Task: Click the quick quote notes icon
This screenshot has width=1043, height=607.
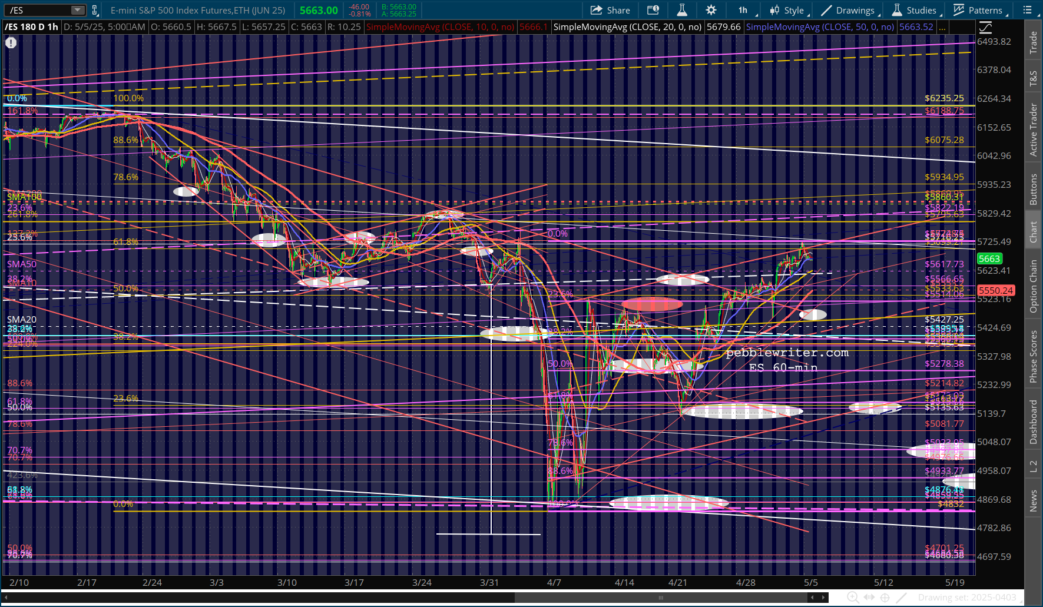Action: 653,10
